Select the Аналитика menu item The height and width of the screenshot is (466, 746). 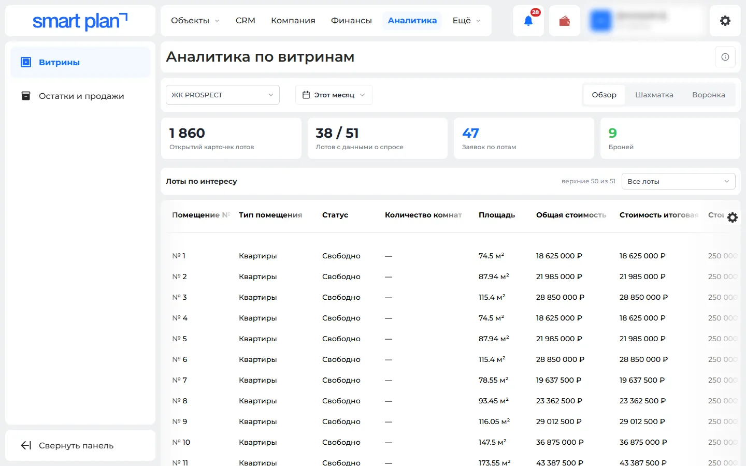[412, 21]
